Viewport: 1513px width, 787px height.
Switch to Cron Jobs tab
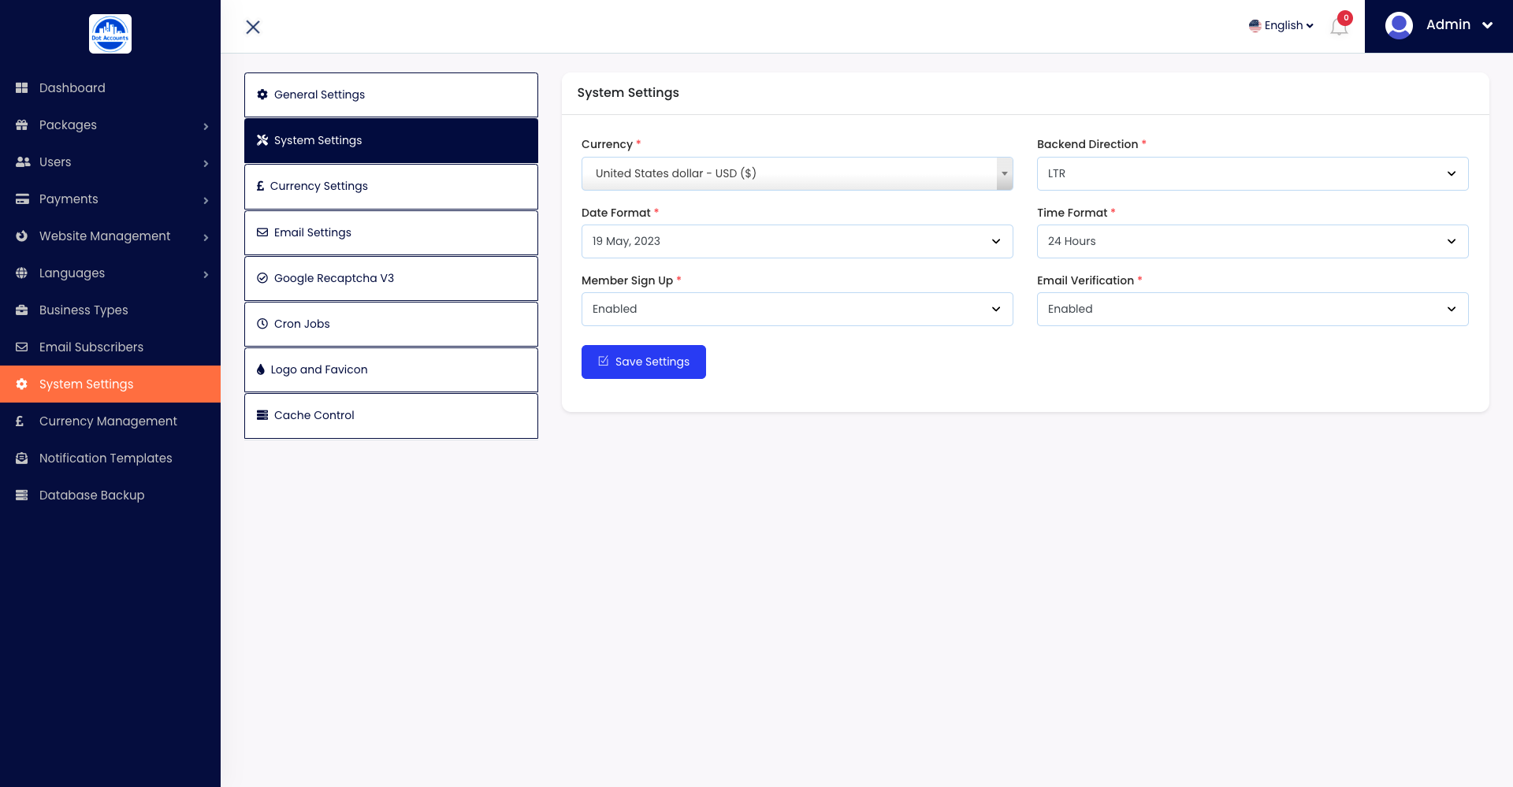pyautogui.click(x=391, y=324)
